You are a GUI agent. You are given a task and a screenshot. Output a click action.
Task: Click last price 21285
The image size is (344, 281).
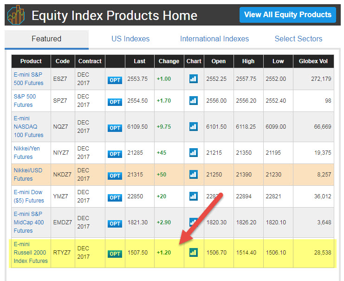point(135,152)
